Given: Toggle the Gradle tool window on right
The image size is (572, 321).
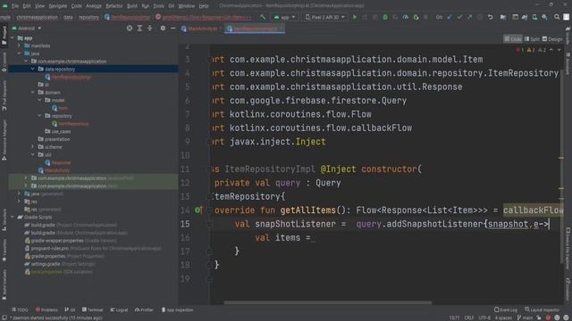Looking at the screenshot, I should click(568, 36).
